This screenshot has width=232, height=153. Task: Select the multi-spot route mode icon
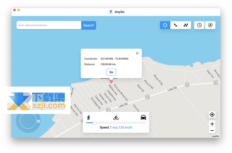(x=186, y=25)
